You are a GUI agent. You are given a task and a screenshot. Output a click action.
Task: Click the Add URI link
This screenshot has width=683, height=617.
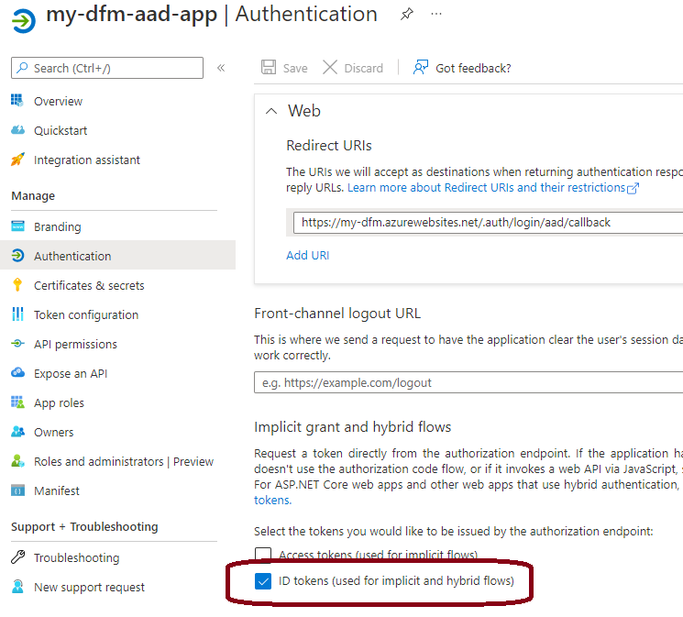pyautogui.click(x=307, y=256)
